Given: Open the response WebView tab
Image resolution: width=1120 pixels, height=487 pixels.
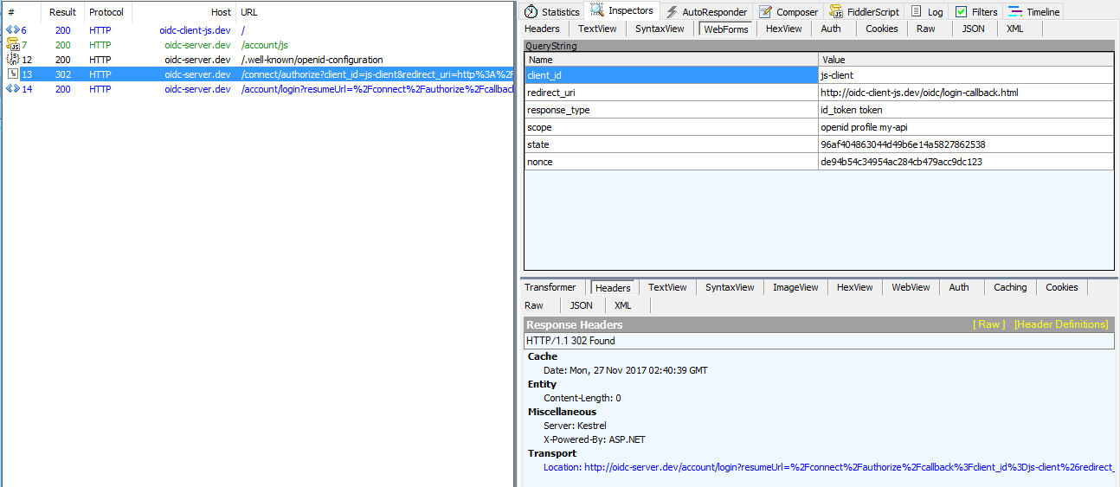Looking at the screenshot, I should (x=911, y=287).
